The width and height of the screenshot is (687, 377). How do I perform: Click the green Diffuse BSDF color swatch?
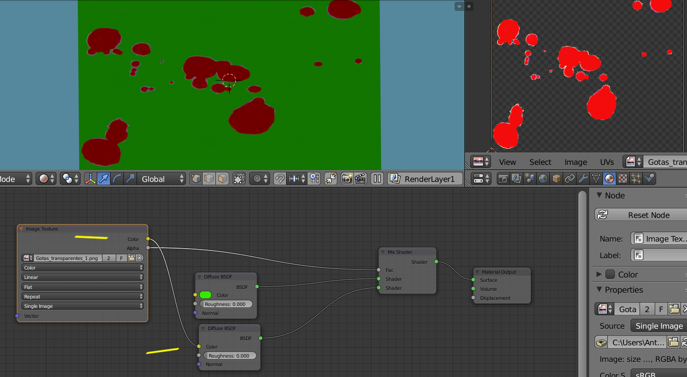click(x=205, y=295)
